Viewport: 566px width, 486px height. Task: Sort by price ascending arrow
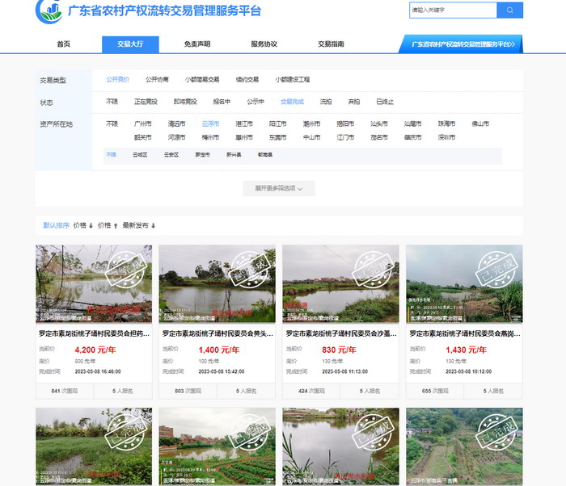pyautogui.click(x=108, y=226)
